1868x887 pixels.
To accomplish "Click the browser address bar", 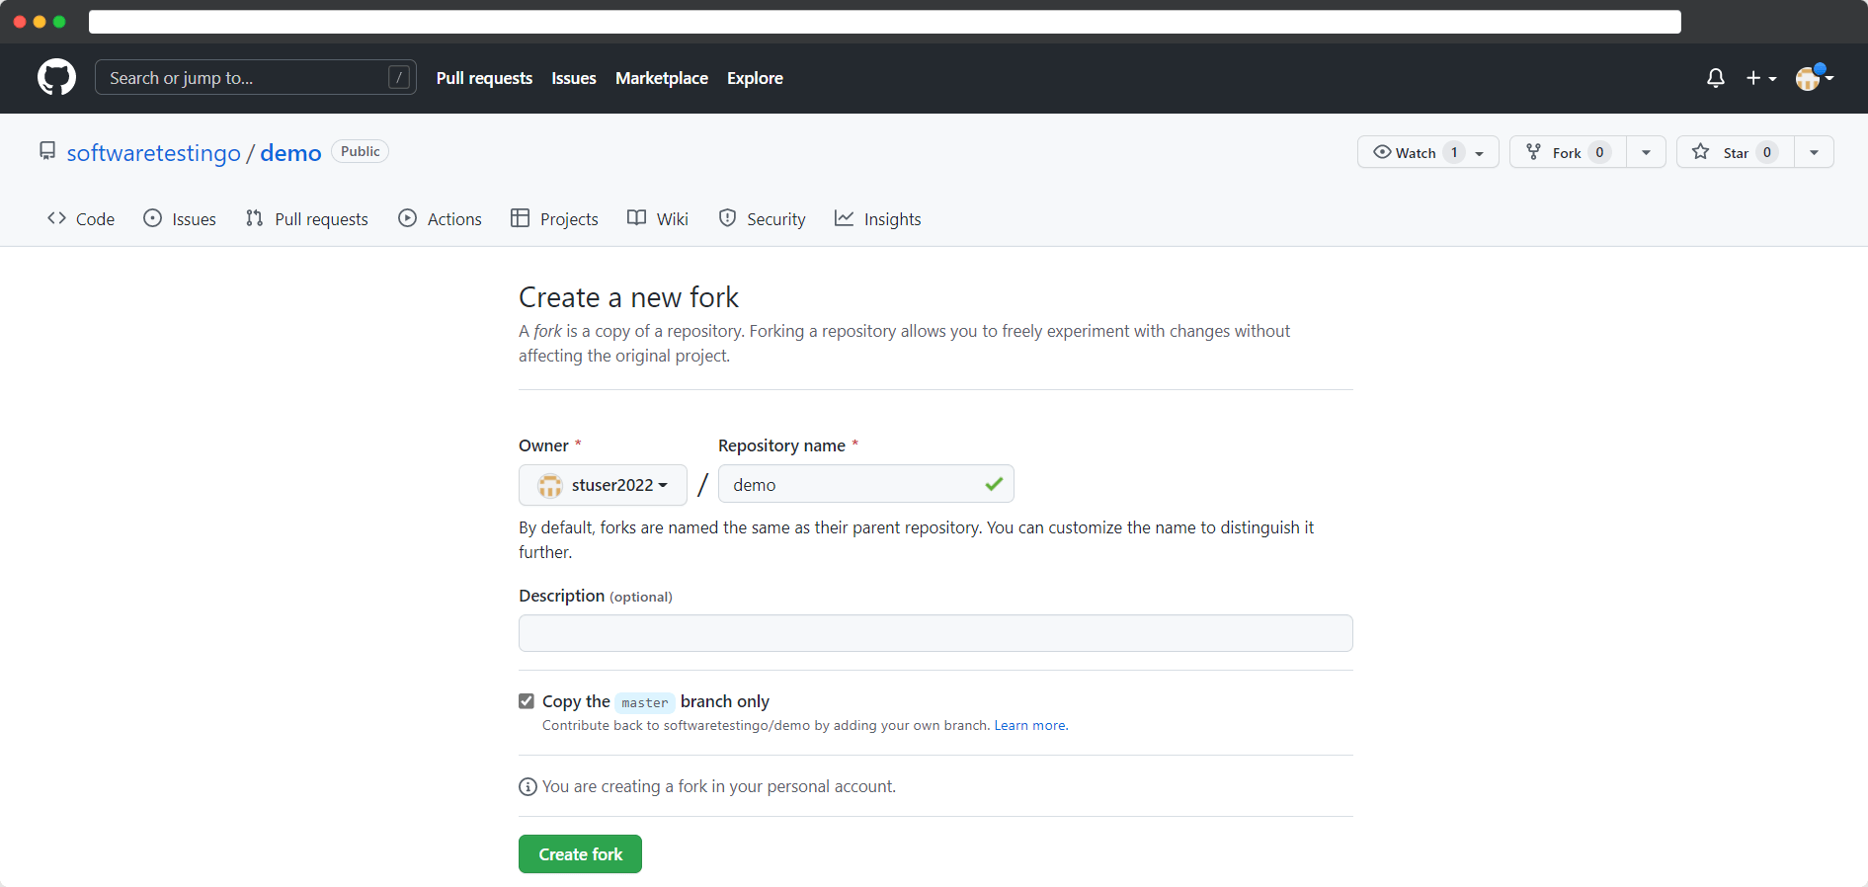I will pyautogui.click(x=884, y=22).
